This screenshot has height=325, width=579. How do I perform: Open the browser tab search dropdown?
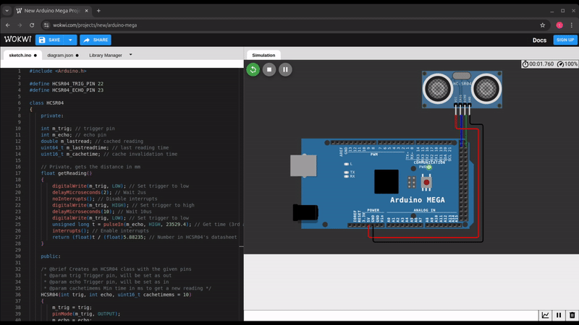pyautogui.click(x=7, y=11)
